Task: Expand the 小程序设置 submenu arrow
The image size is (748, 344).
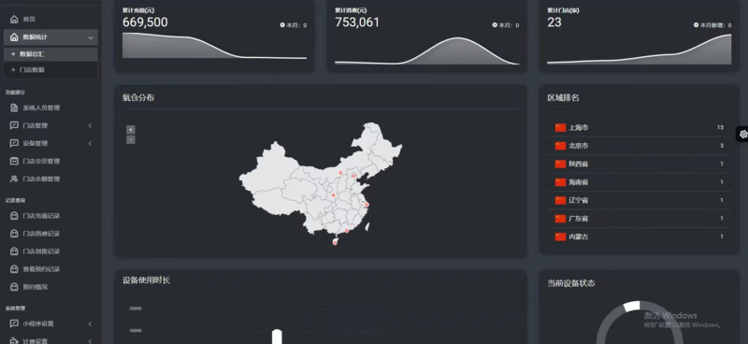Action: pyautogui.click(x=90, y=324)
